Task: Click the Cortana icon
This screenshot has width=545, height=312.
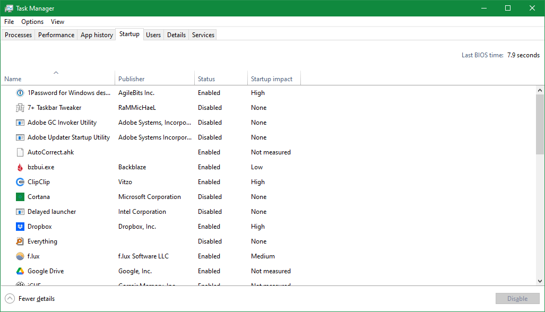Action: 20,196
